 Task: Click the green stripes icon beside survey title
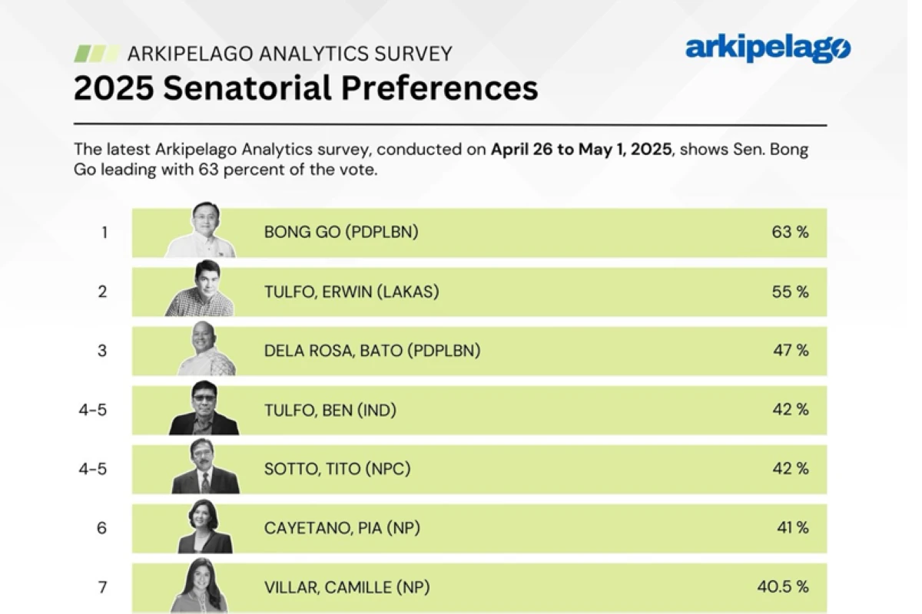click(x=96, y=54)
